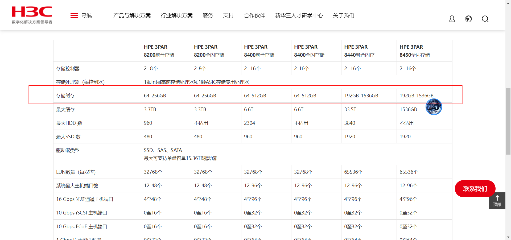This screenshot has height=240, width=511.
Task: Open 关于我们 menu
Action: point(344,15)
